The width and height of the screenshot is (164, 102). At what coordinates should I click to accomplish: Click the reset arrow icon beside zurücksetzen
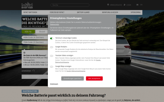click(x=33, y=71)
